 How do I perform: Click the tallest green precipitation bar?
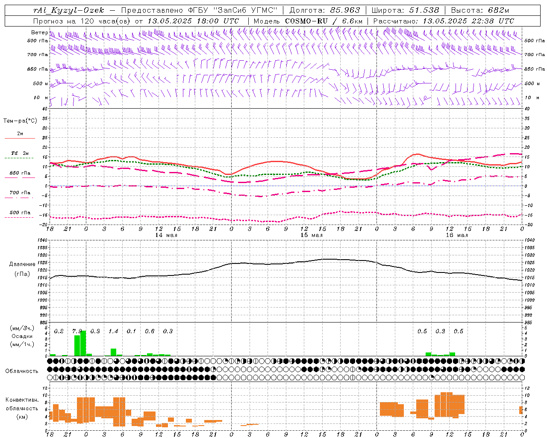coord(83,343)
